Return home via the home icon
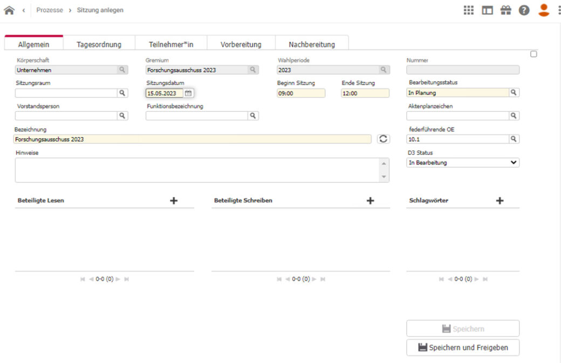 (8, 9)
